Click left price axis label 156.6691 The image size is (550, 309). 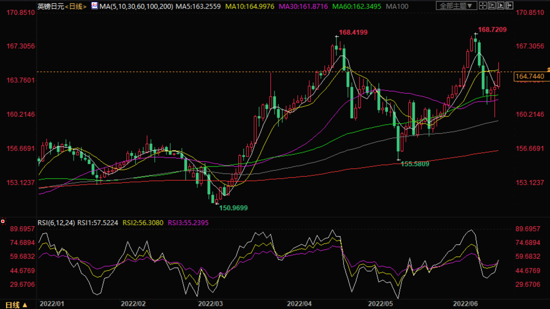21,148
